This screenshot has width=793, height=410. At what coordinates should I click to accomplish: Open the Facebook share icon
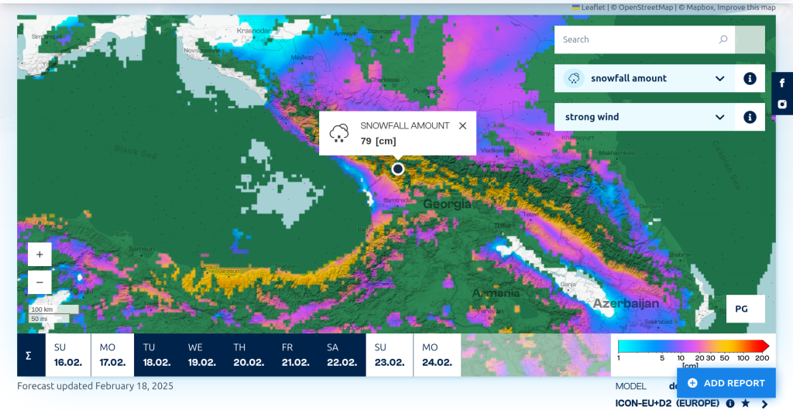(x=782, y=83)
